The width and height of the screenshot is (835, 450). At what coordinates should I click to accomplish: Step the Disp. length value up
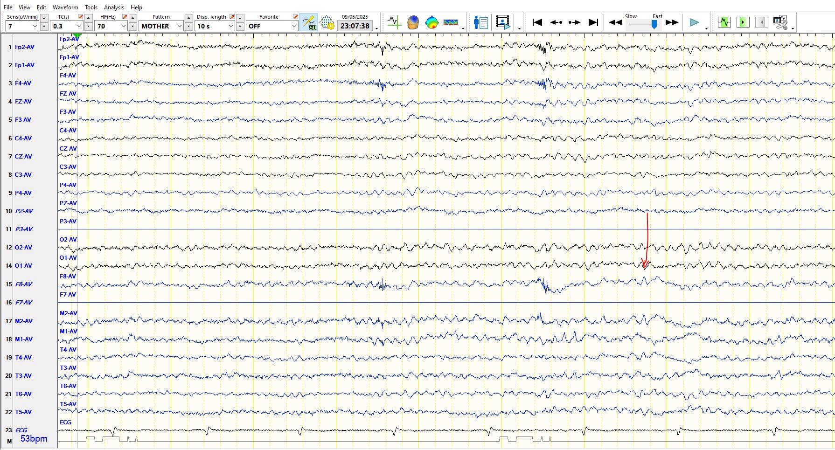[240, 18]
